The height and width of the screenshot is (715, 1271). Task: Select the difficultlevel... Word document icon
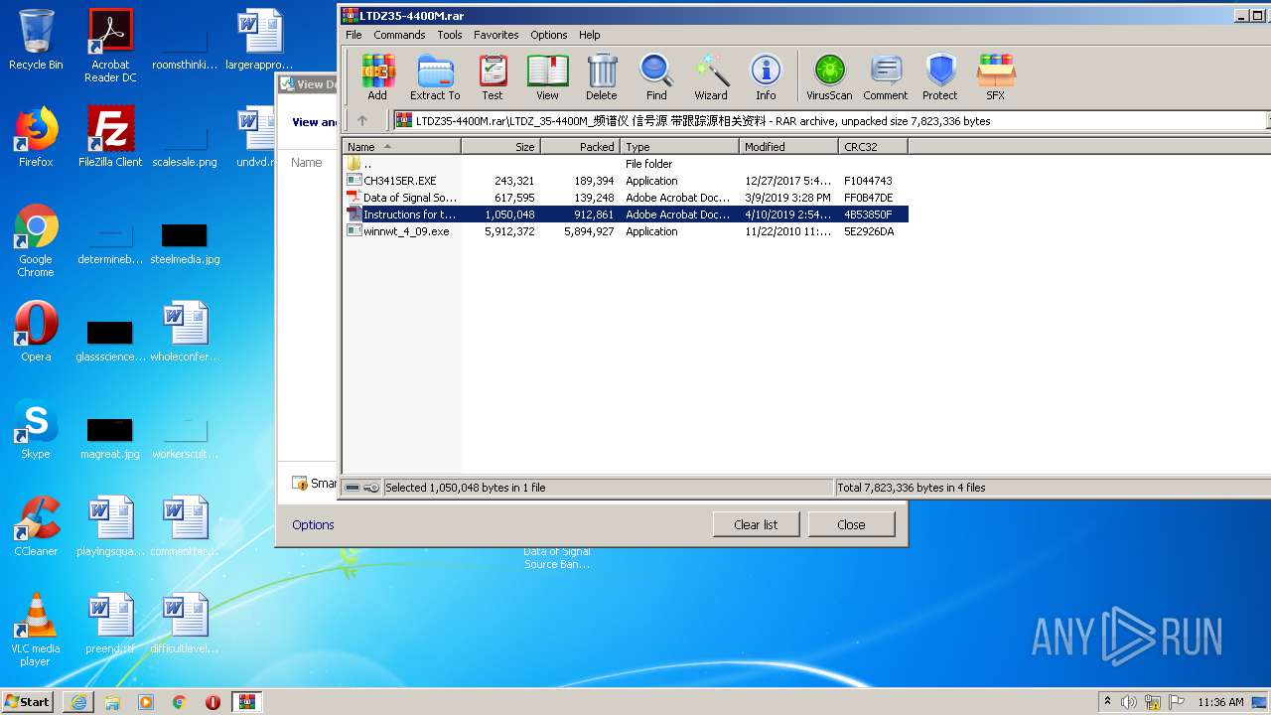click(x=185, y=624)
